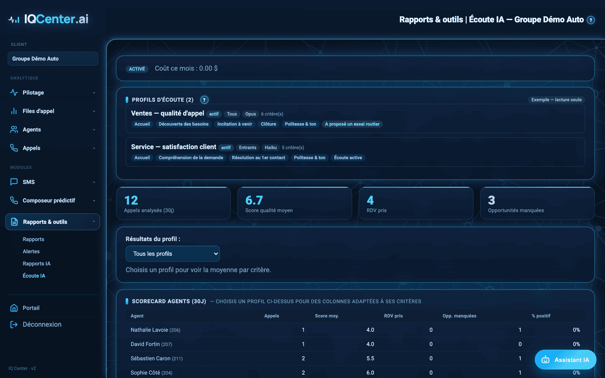Click the Déconnexion logout icon

tap(14, 324)
